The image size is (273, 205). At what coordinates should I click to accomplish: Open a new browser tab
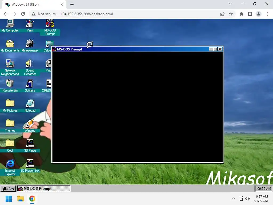pyautogui.click(x=72, y=5)
